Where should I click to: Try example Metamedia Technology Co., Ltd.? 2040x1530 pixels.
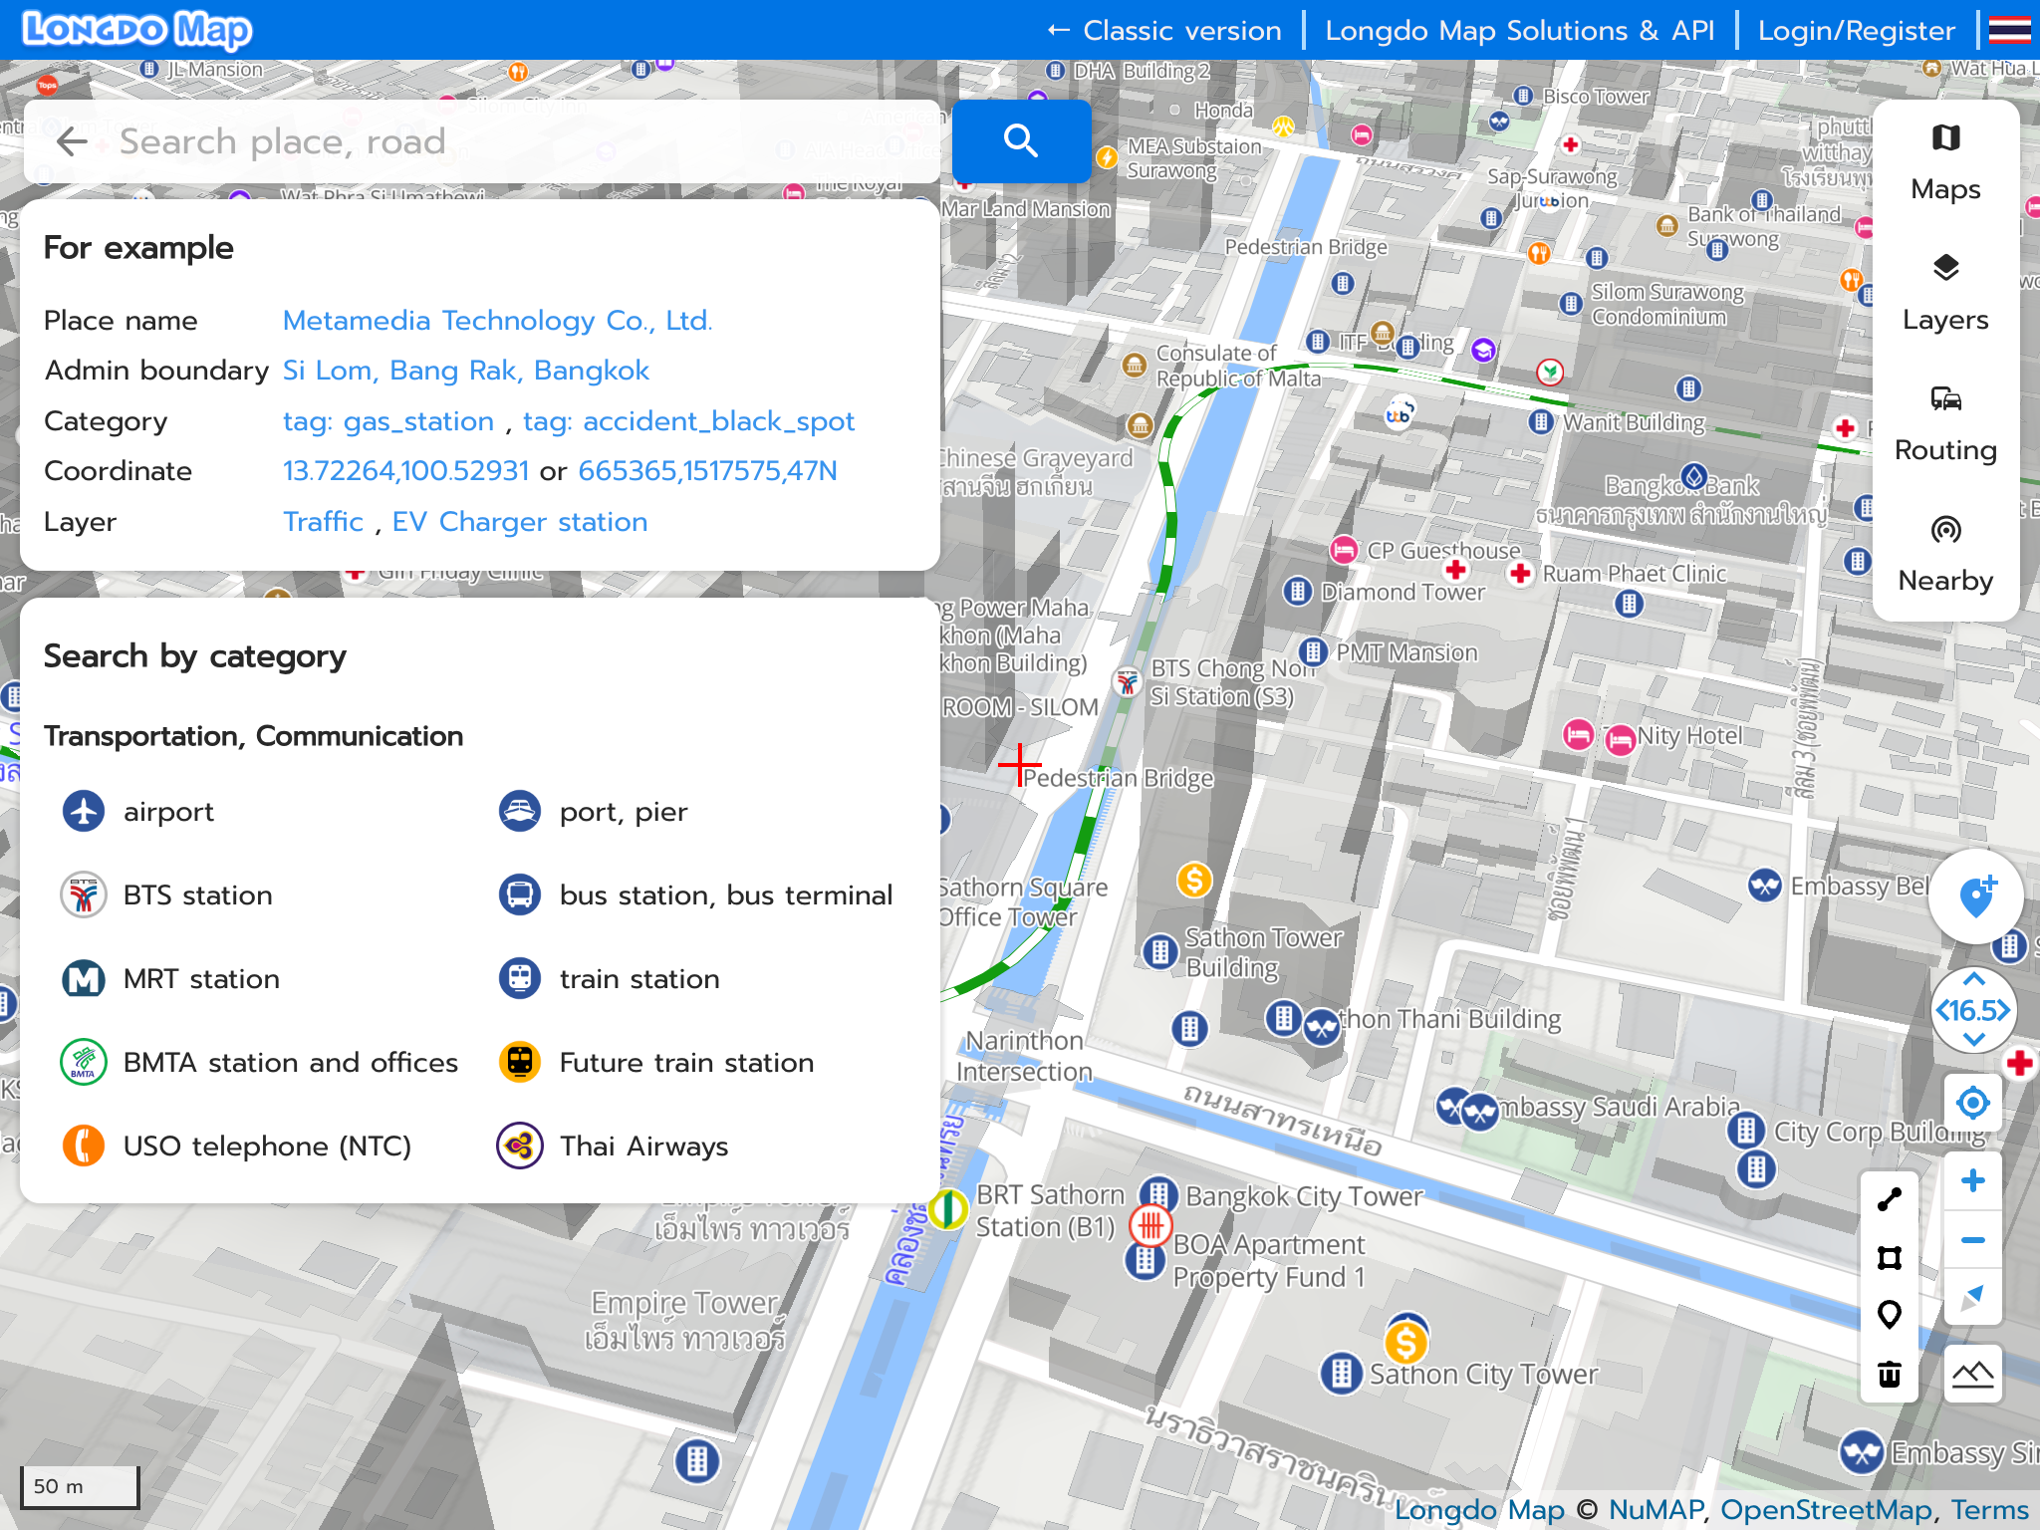498,321
